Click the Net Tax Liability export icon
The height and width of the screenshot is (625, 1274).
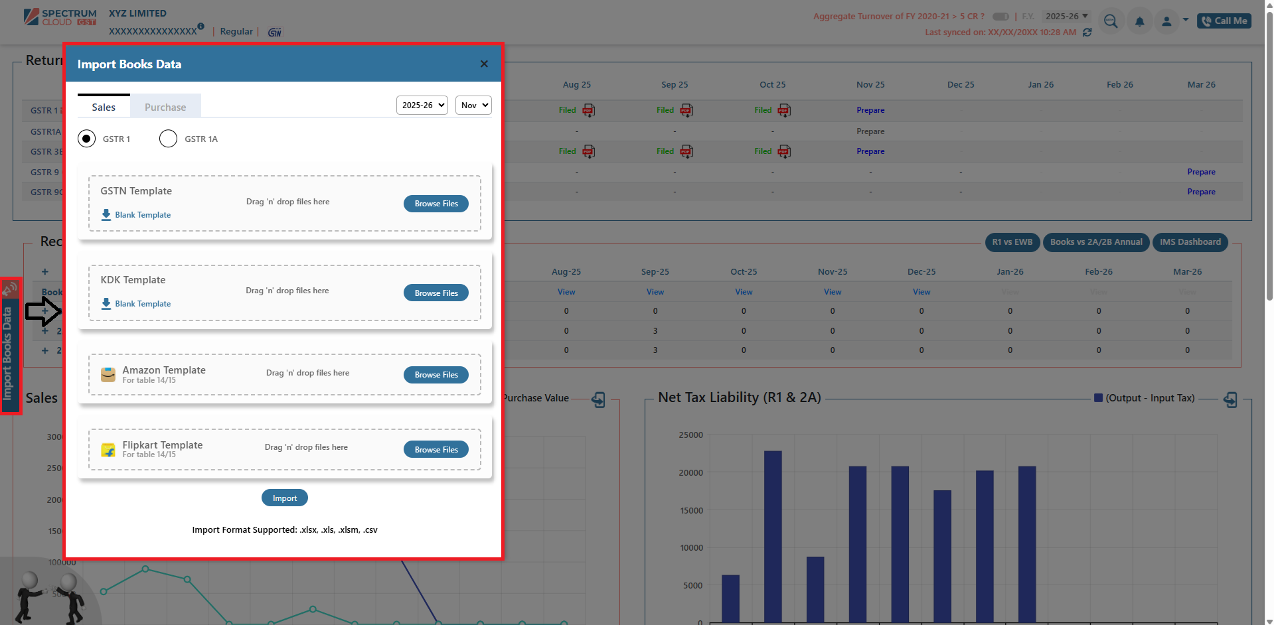coord(1230,399)
